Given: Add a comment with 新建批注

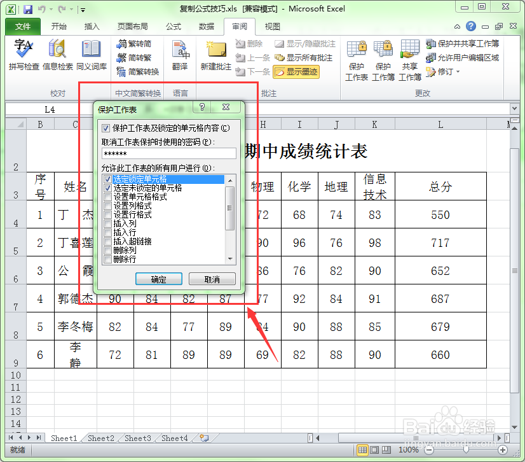Looking at the screenshot, I should (x=216, y=55).
